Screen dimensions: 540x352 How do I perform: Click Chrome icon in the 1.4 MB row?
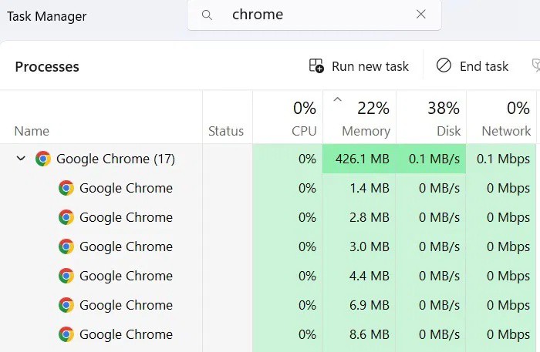coord(66,188)
